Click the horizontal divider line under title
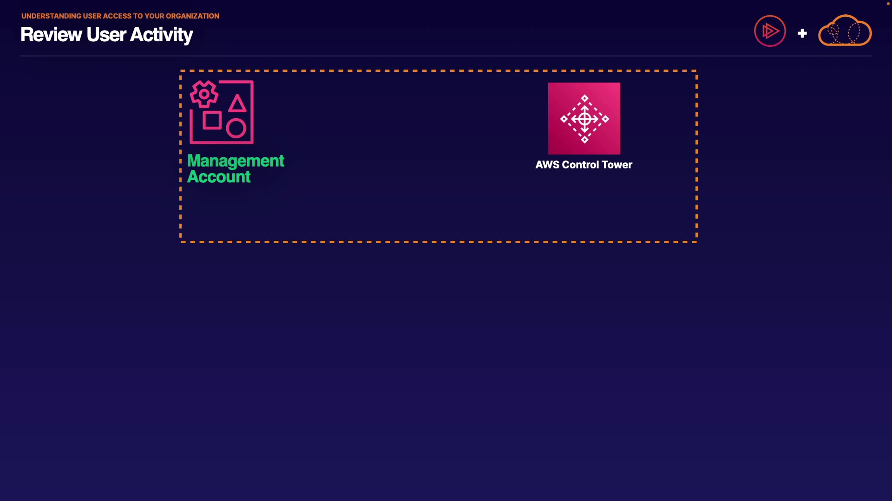The image size is (892, 501). tap(446, 56)
